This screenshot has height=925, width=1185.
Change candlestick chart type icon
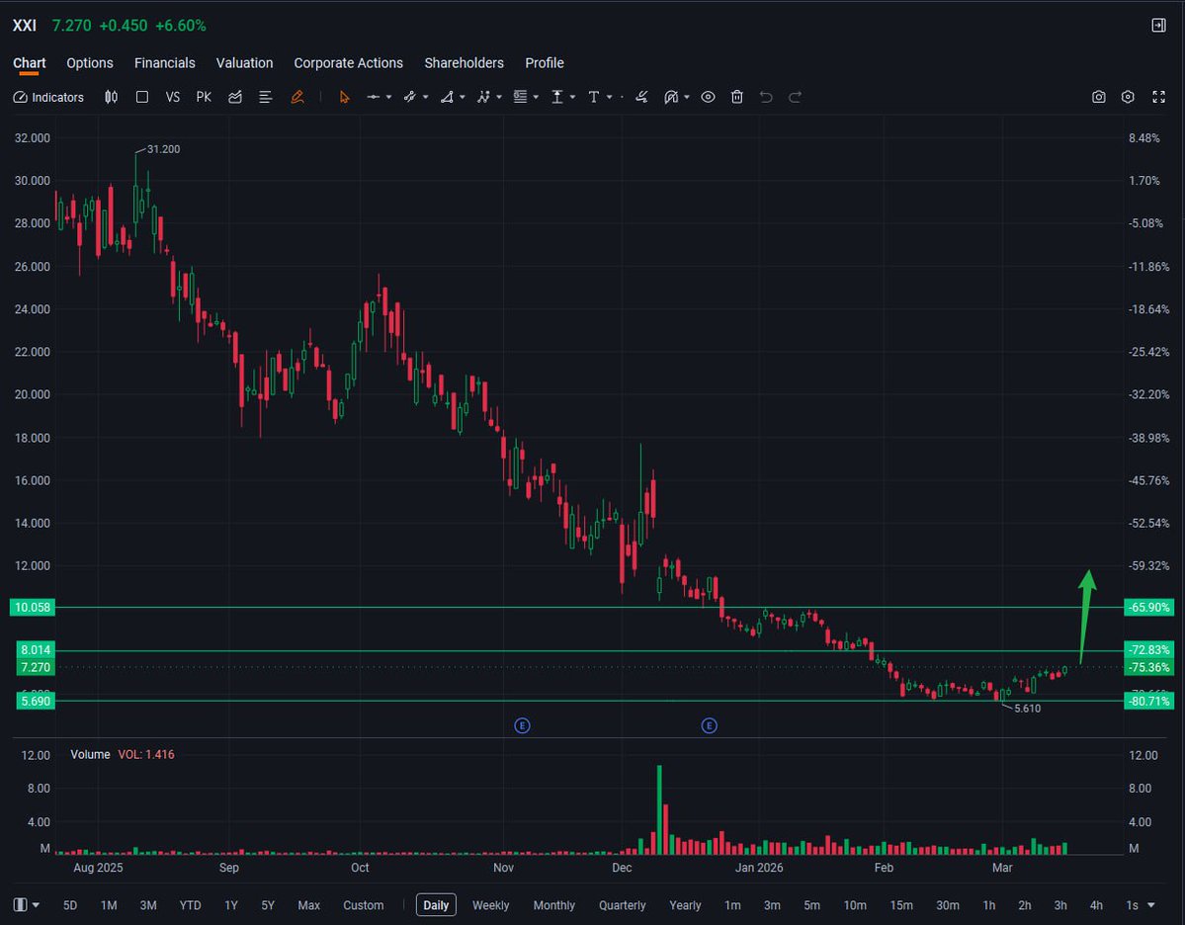[111, 97]
